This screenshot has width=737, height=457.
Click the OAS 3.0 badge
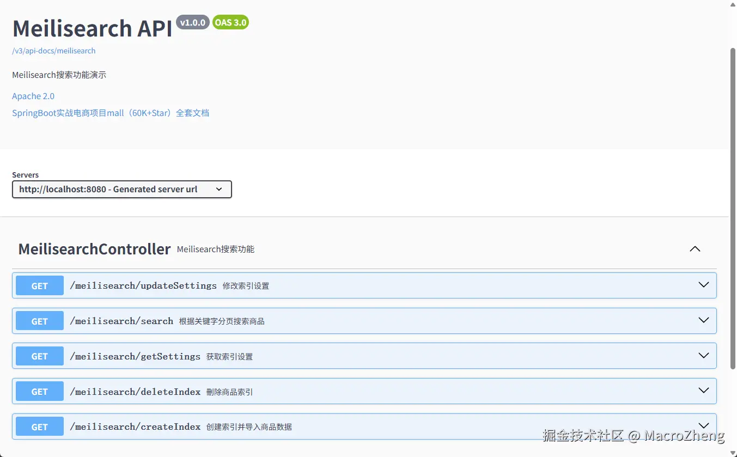(230, 22)
